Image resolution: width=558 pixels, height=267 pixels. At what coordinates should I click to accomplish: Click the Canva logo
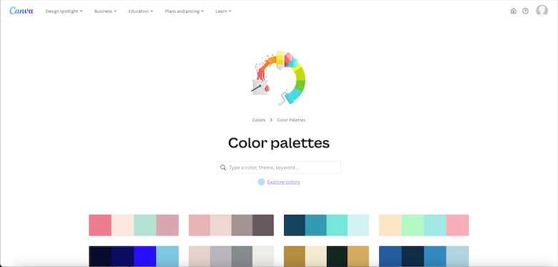pos(21,11)
